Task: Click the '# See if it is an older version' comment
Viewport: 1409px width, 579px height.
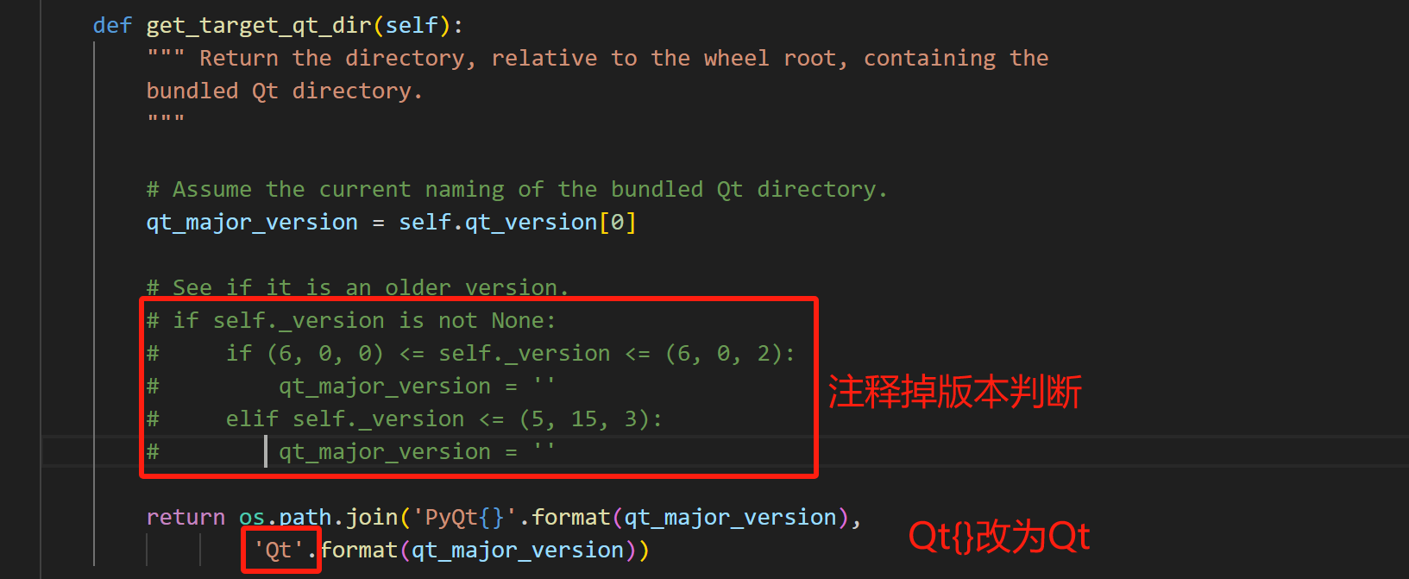Action: tap(357, 287)
